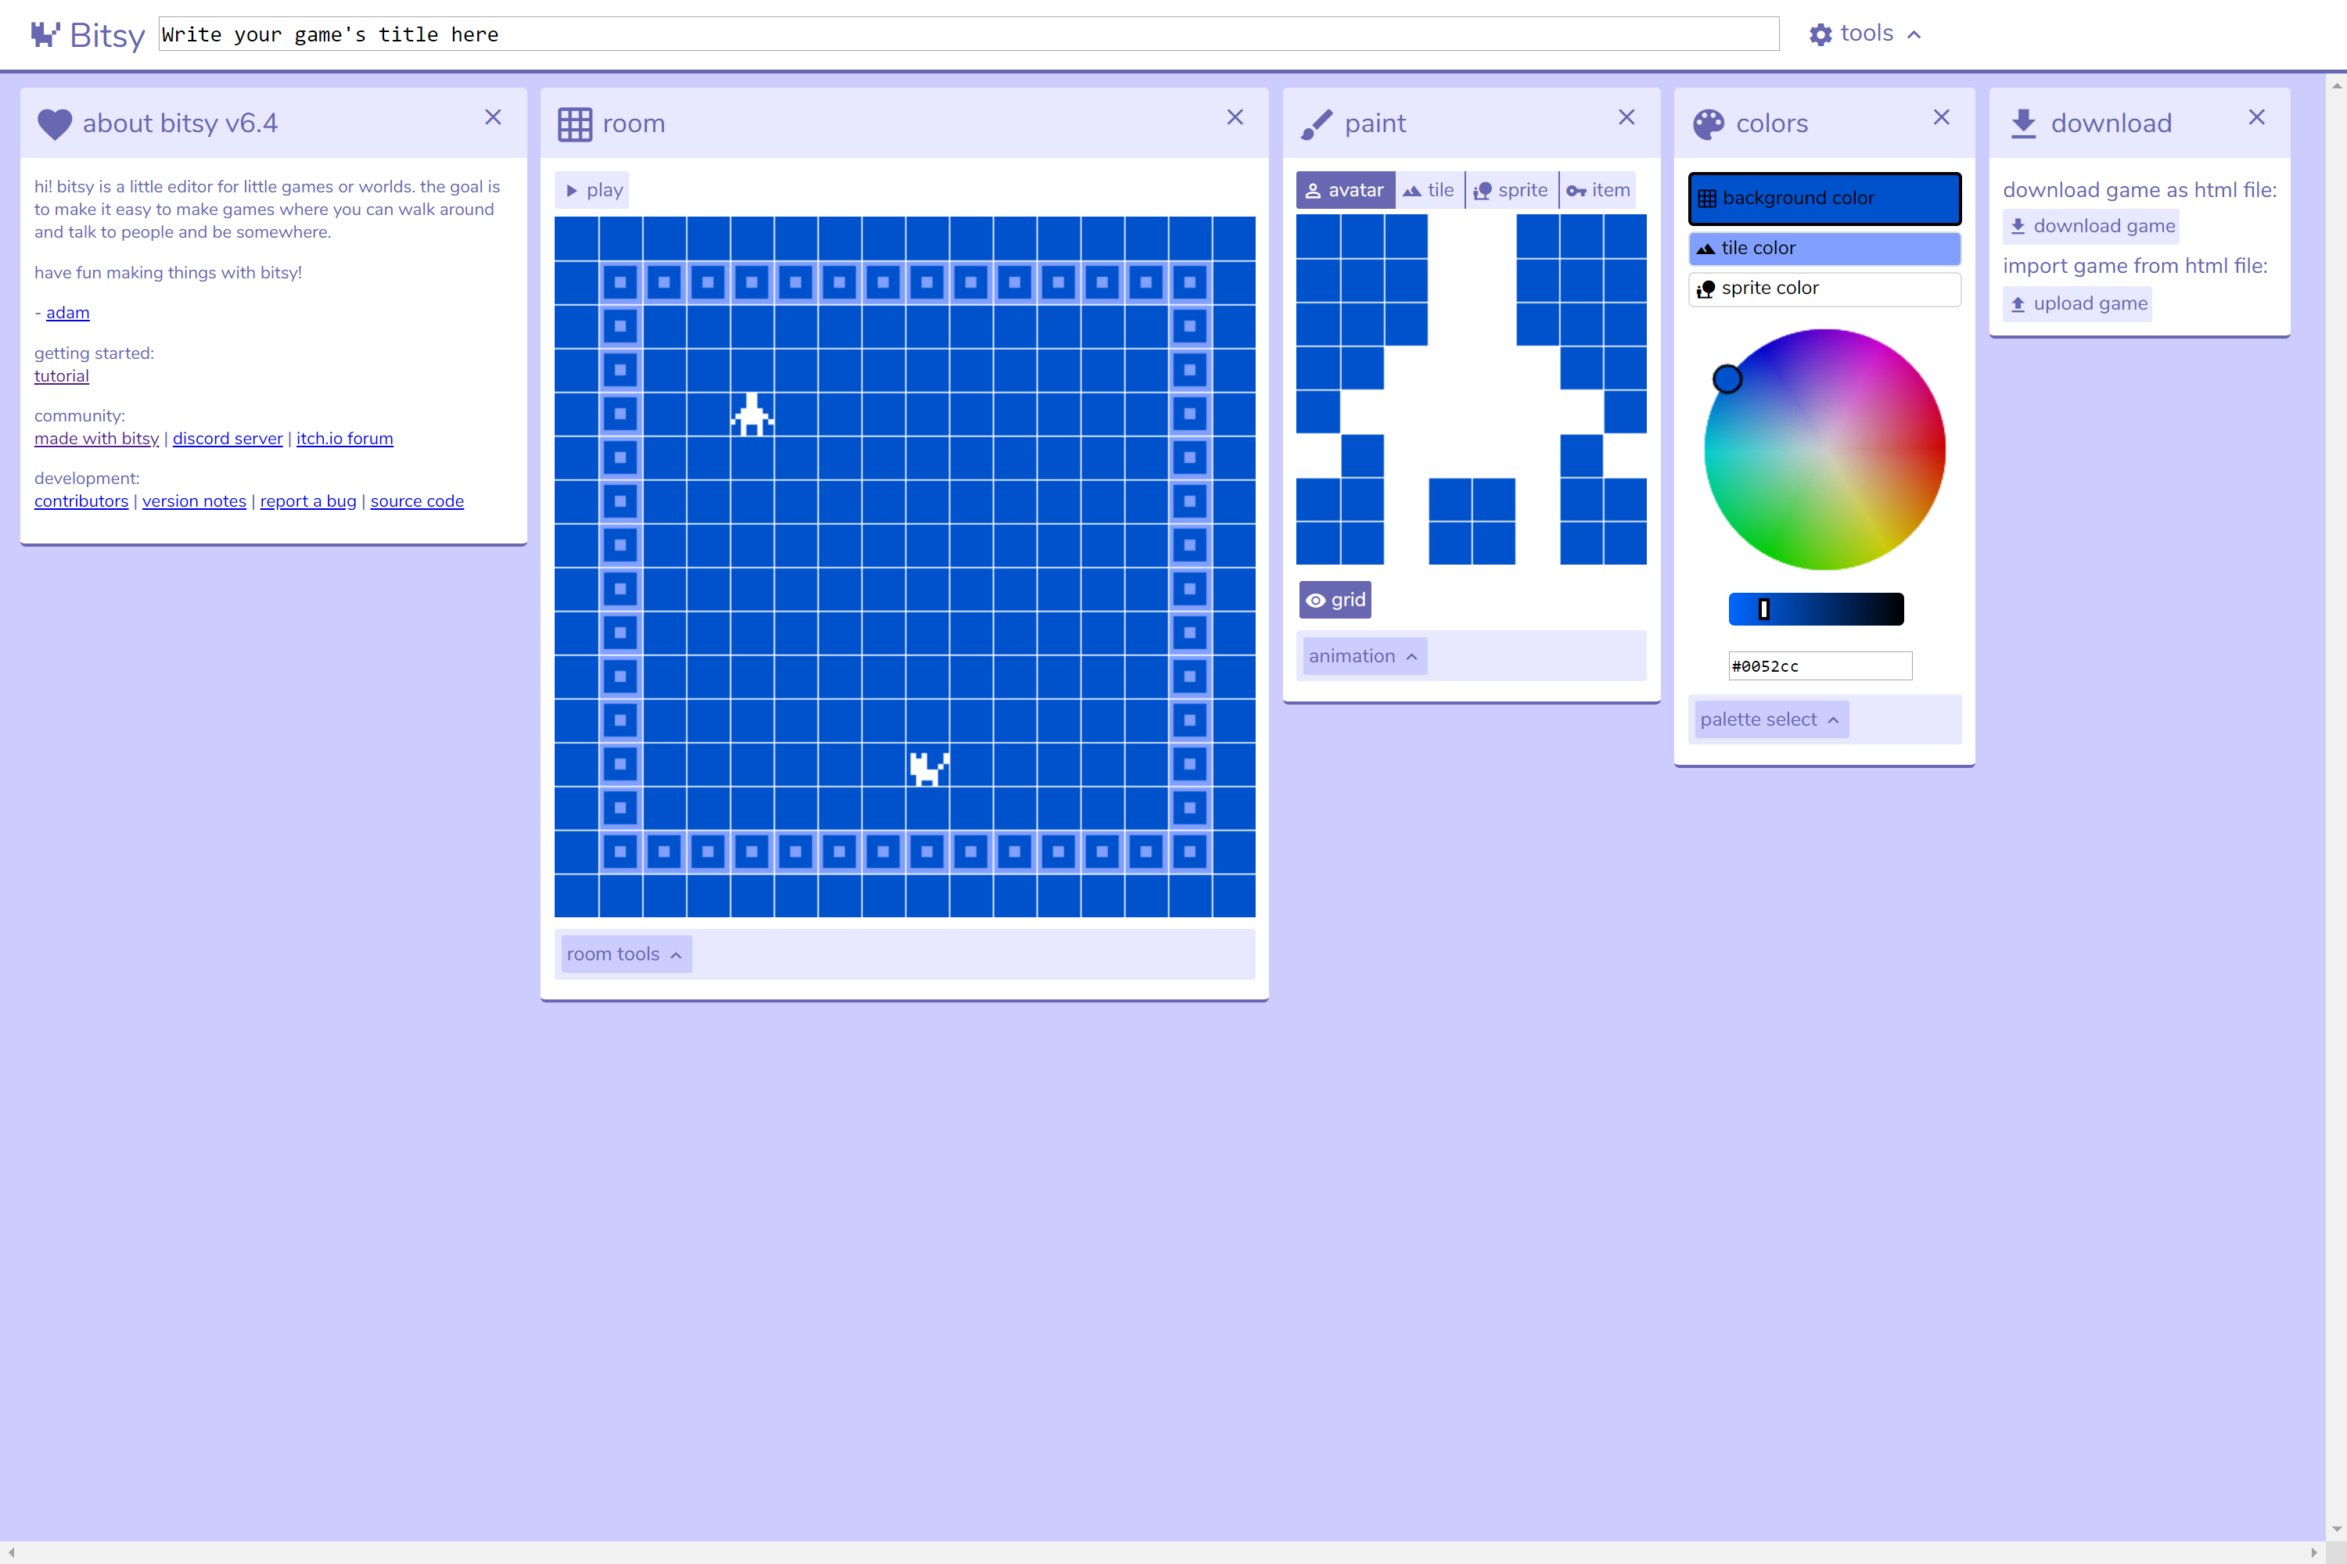
Task: Click the colors panel palette icon
Action: coord(1709,123)
